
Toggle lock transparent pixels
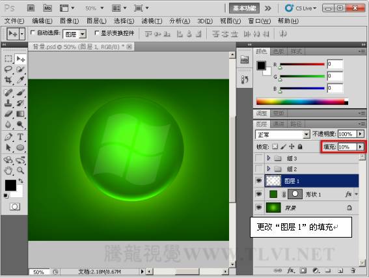pos(275,146)
